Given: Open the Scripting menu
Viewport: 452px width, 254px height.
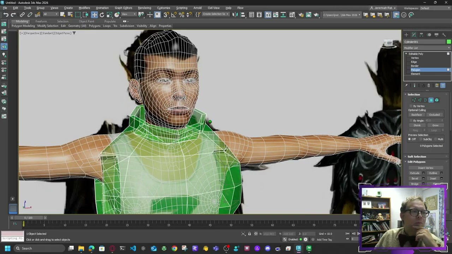Looking at the screenshot, I should coord(182,8).
